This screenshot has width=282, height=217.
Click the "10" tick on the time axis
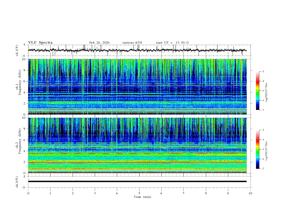[250, 193]
